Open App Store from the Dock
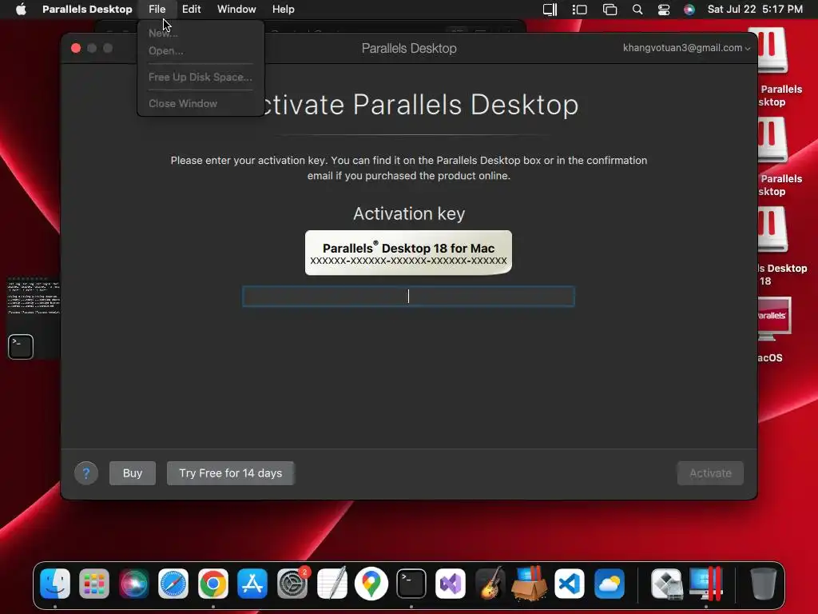The image size is (818, 614). coord(252,583)
